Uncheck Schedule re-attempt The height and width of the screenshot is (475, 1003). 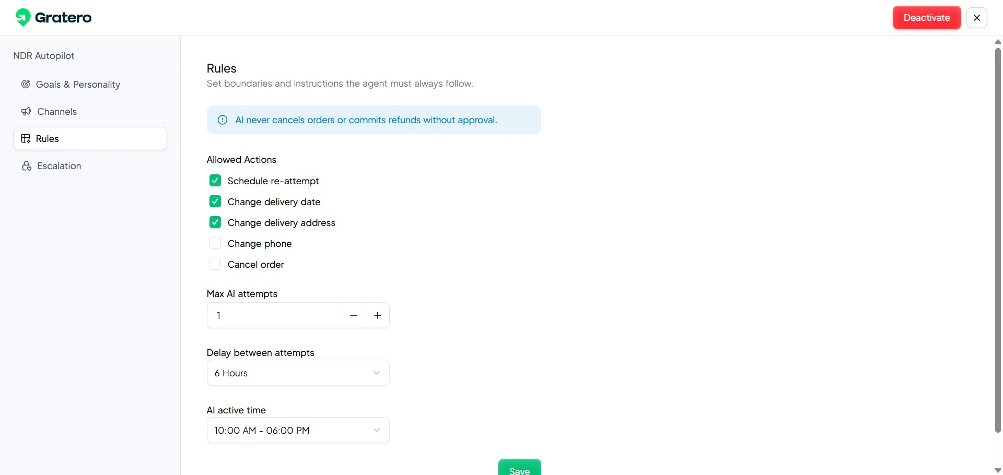click(215, 180)
